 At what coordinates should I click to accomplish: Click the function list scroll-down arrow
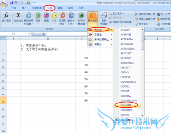click(142, 115)
